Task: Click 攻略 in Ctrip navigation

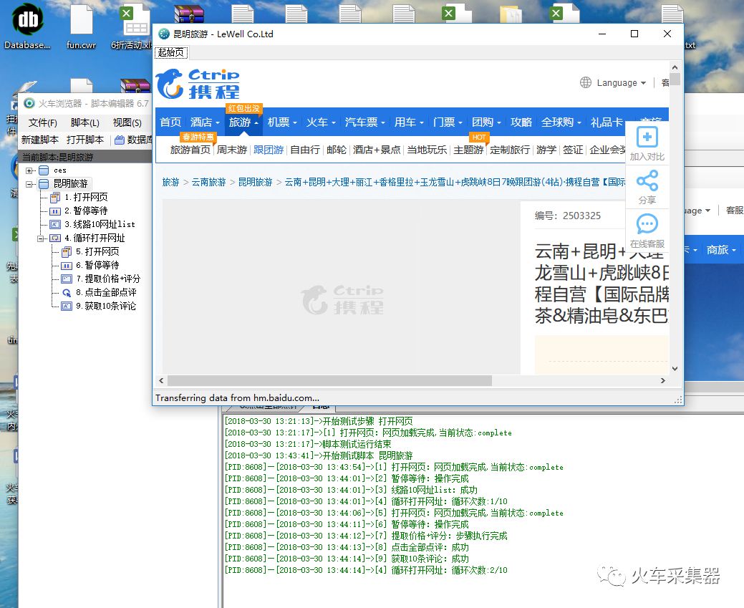Action: (521, 122)
